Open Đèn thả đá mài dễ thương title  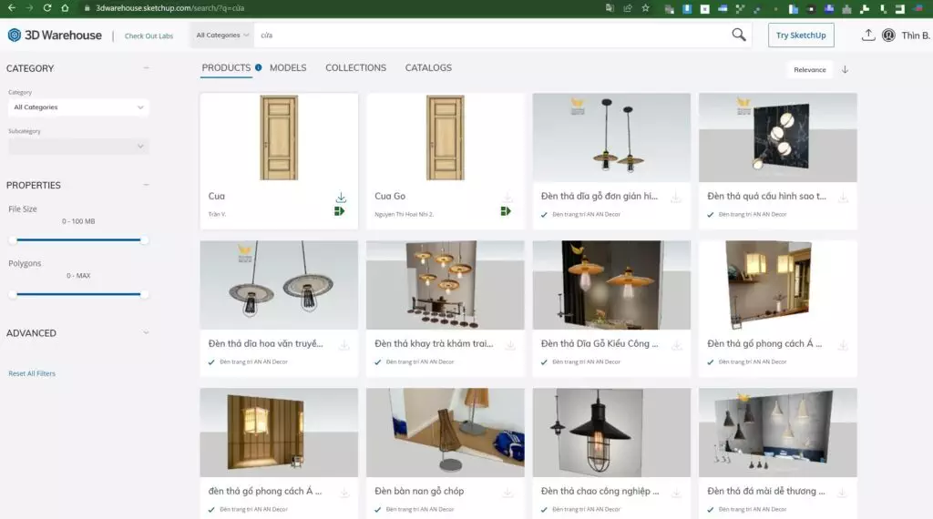point(765,491)
